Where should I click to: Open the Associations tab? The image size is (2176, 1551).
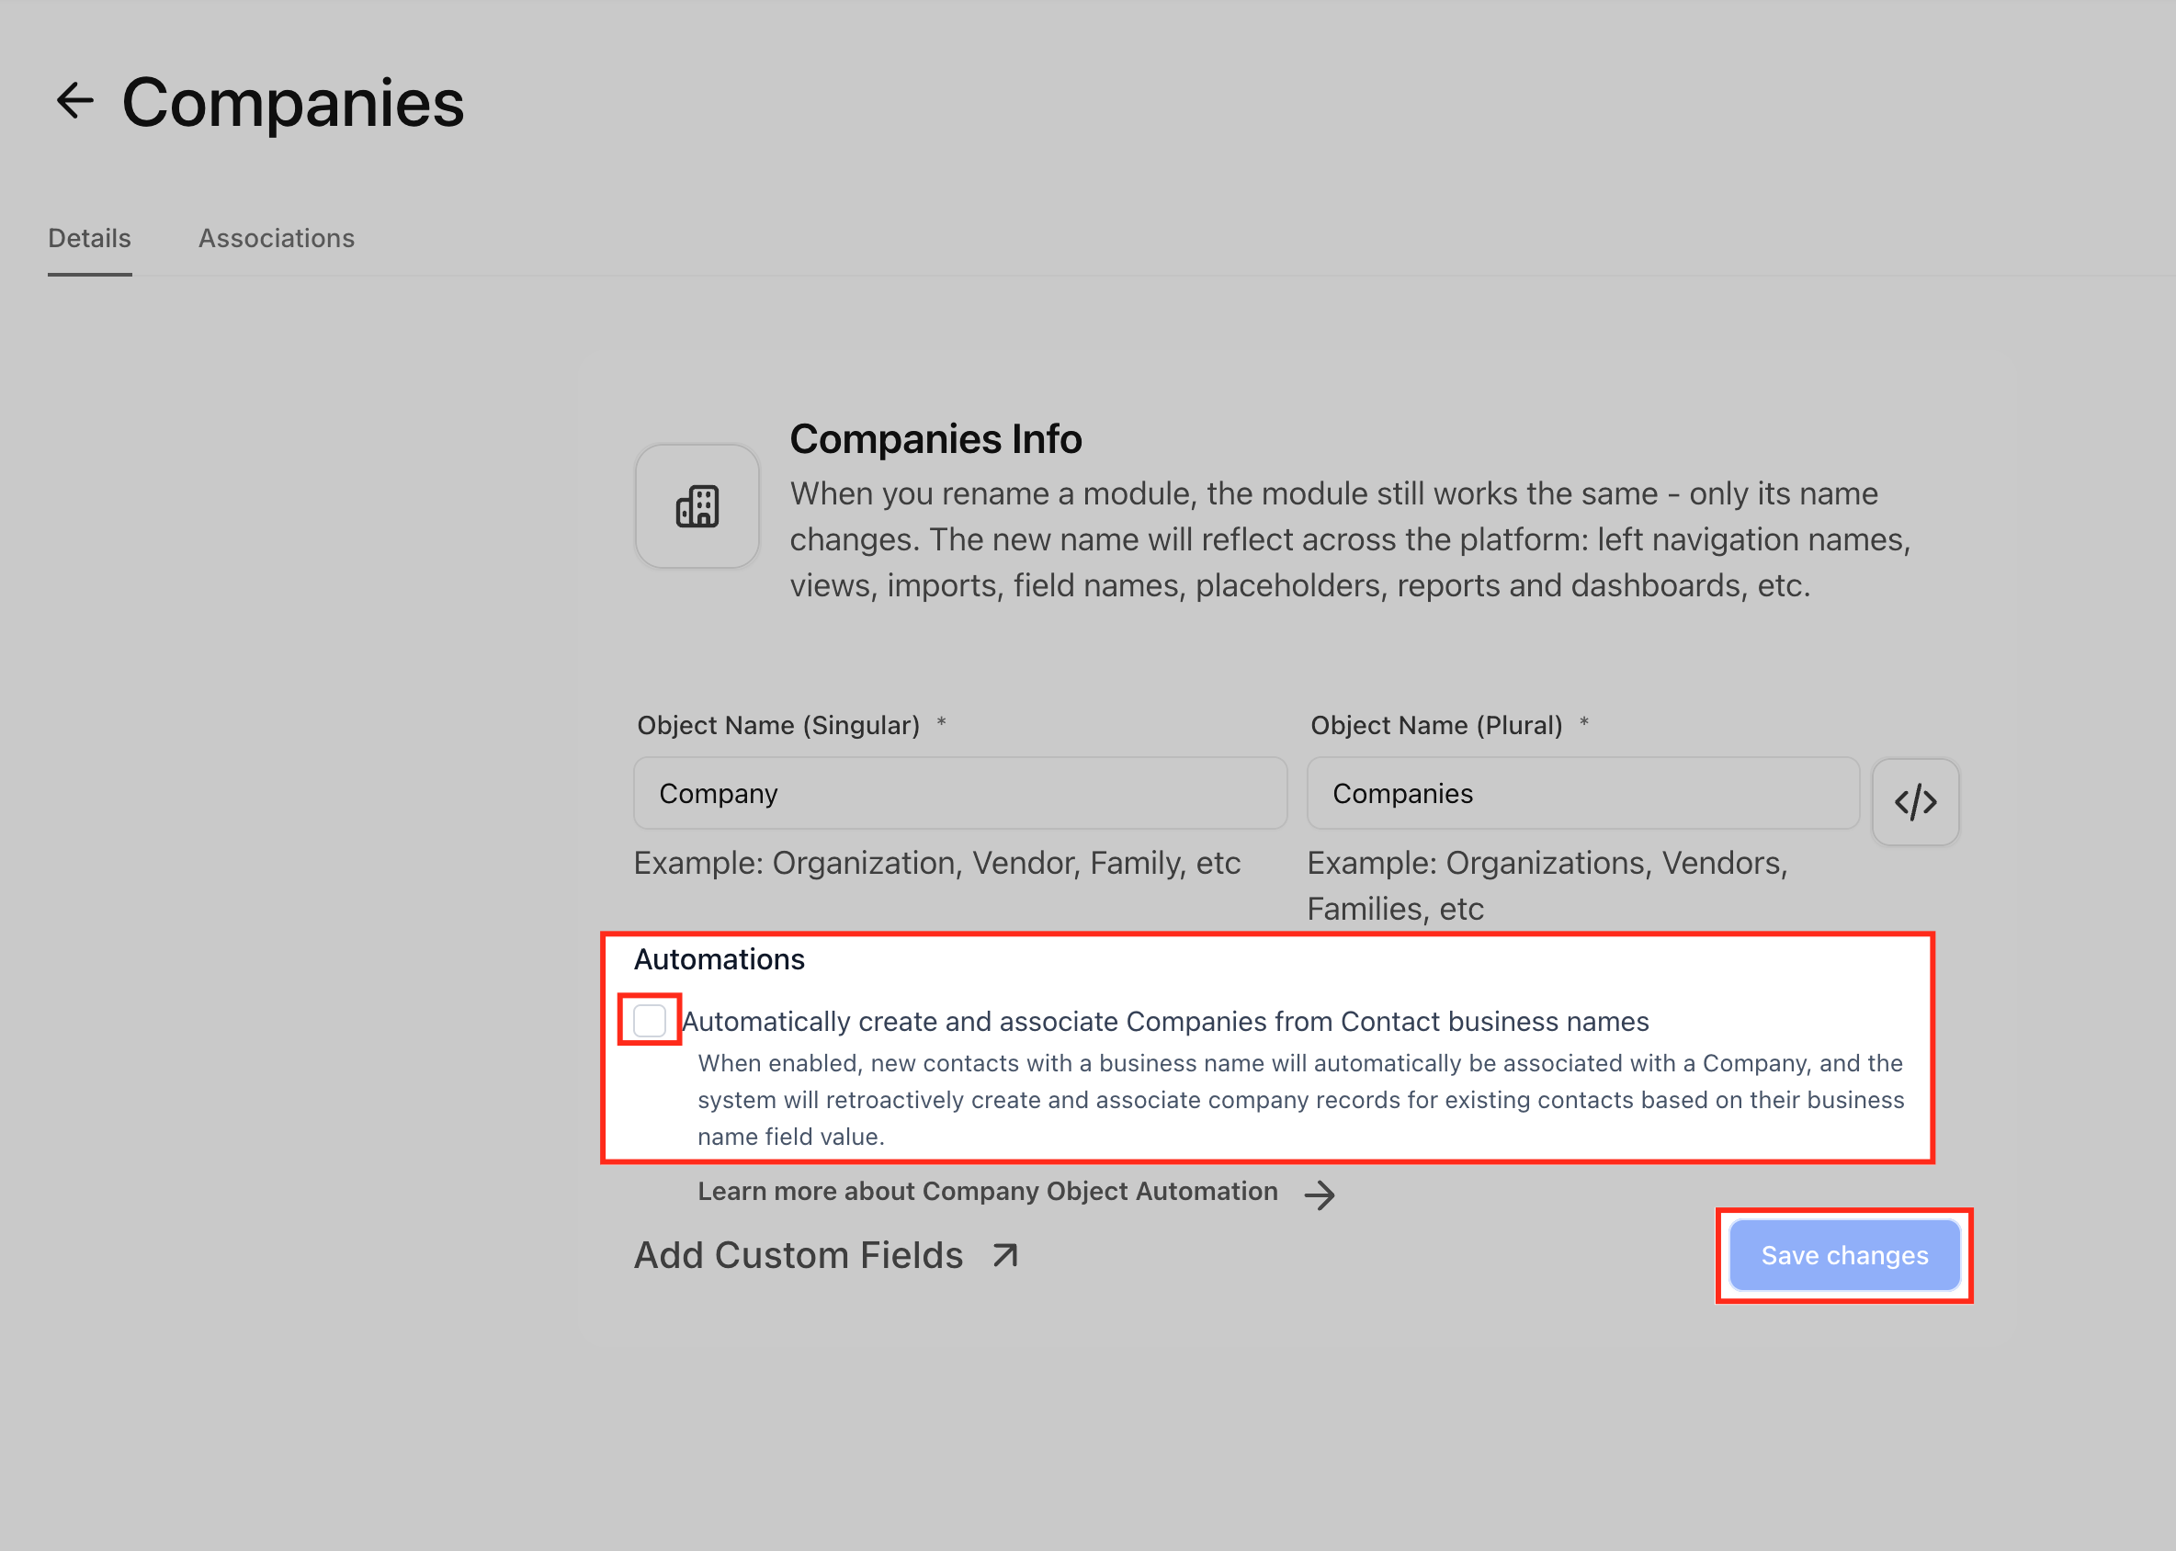pos(276,239)
